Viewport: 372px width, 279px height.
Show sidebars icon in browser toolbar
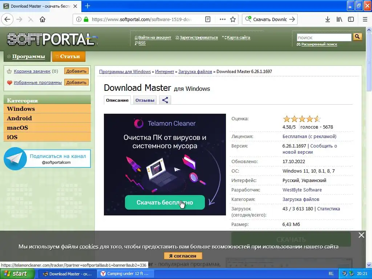[351, 20]
